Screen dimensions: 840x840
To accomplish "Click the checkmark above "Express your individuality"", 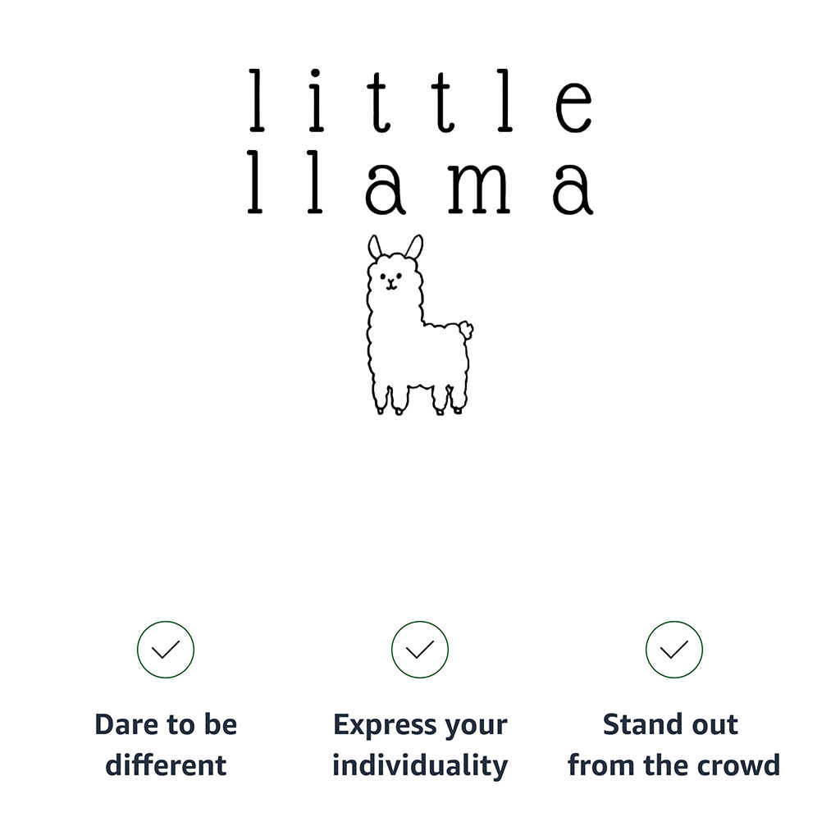I will pyautogui.click(x=420, y=650).
